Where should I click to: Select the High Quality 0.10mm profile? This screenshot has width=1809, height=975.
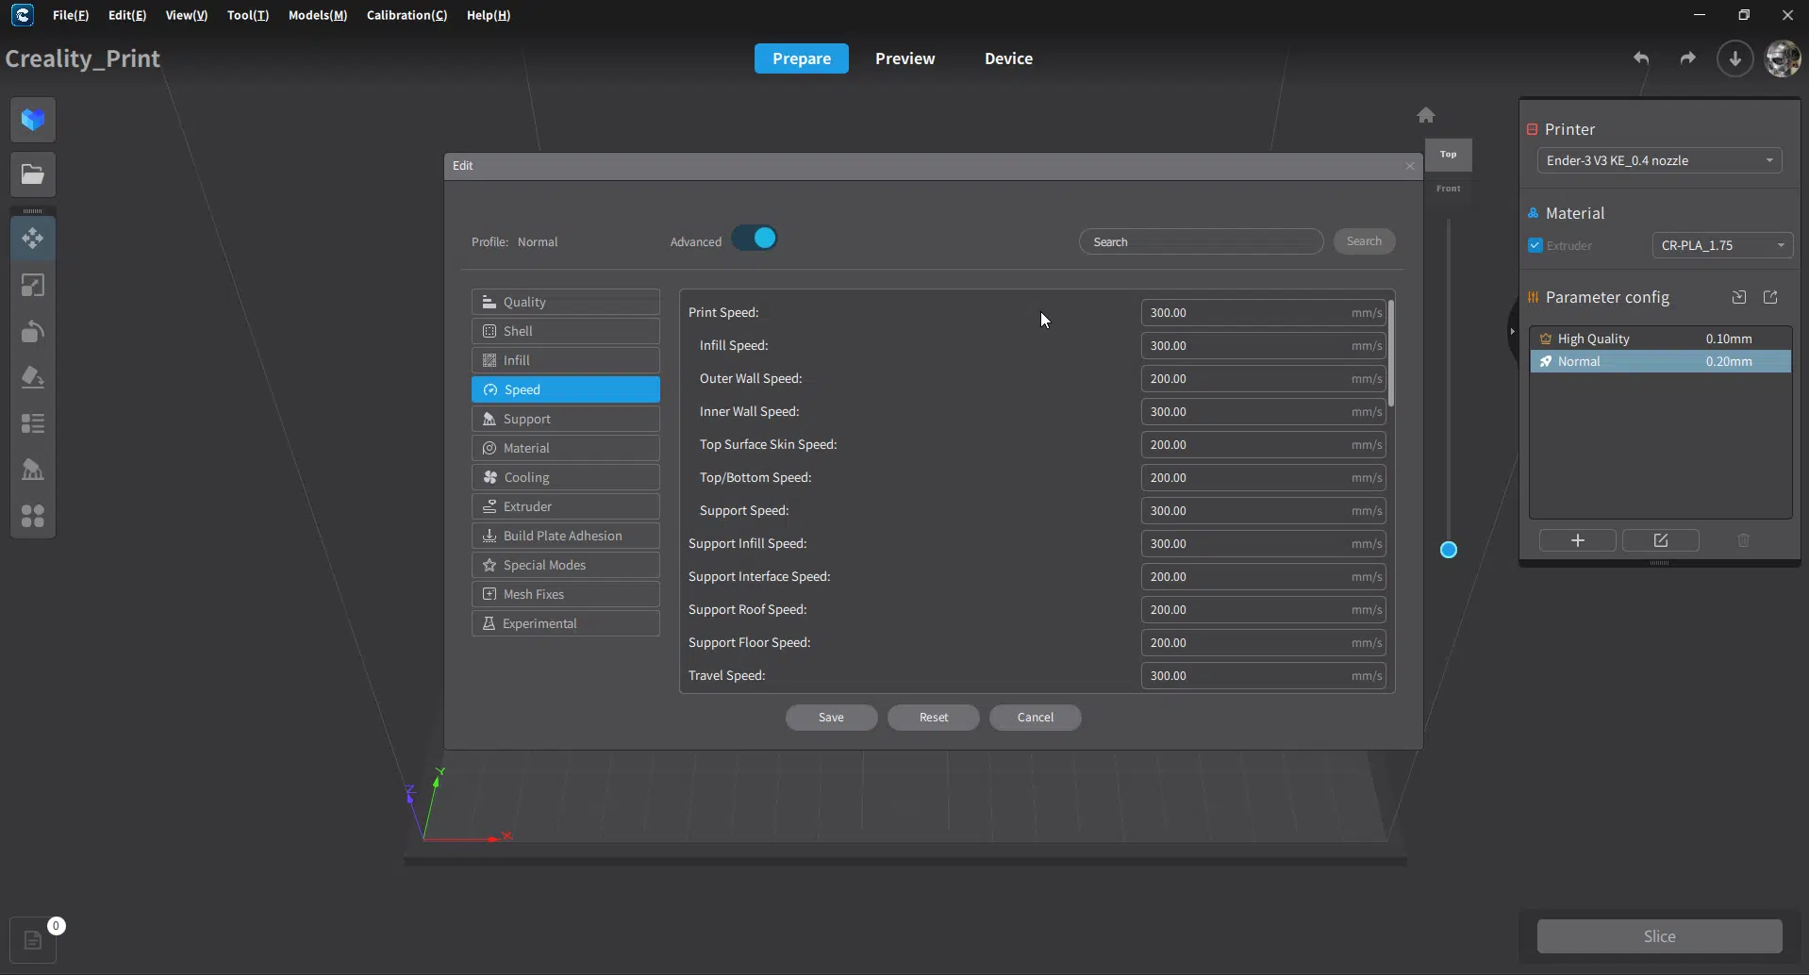[1660, 339]
